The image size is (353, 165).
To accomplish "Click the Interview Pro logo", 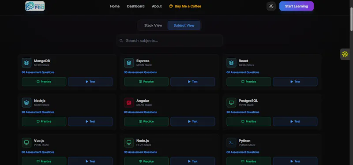I will click(x=35, y=6).
